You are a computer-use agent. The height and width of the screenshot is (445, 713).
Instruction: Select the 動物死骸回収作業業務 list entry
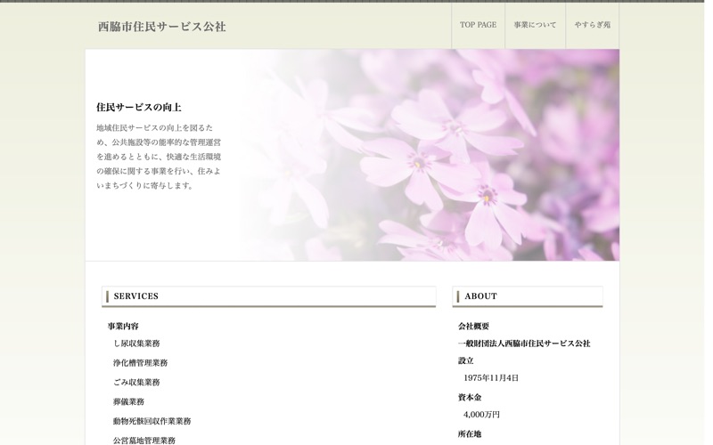click(x=152, y=421)
